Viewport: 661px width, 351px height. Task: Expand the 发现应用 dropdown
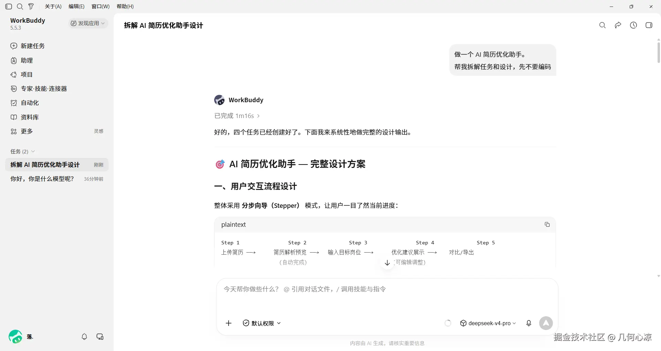tap(88, 23)
